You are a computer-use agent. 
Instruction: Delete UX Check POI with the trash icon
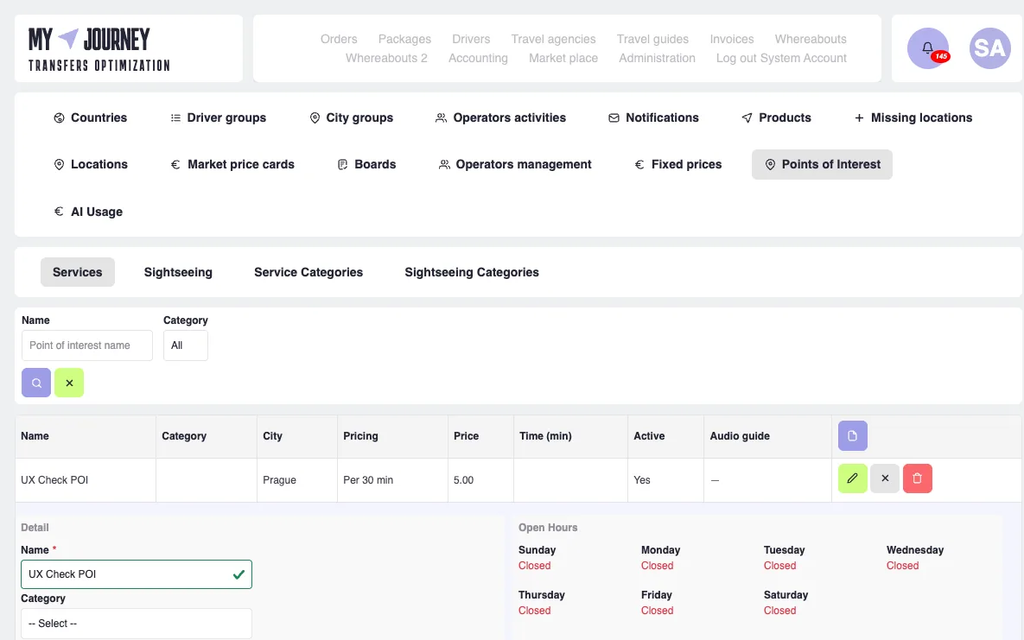tap(917, 478)
